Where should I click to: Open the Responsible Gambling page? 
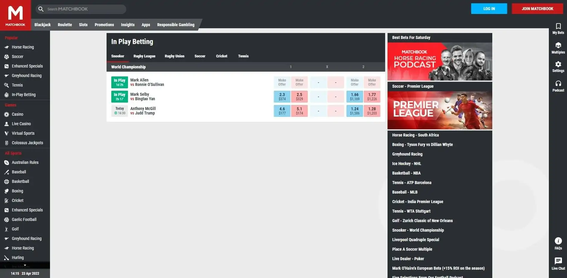[x=176, y=25]
